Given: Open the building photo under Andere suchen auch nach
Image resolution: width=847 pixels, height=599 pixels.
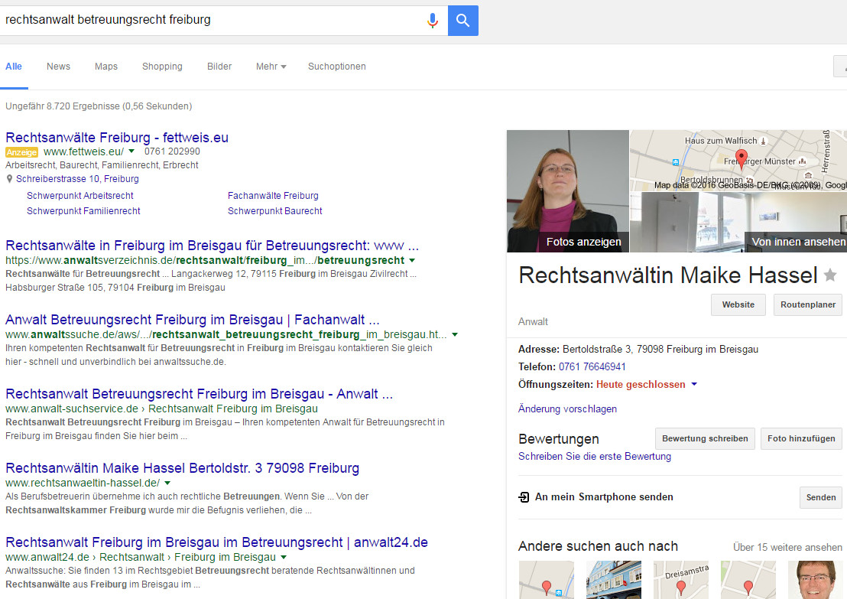Looking at the screenshot, I should pos(614,580).
